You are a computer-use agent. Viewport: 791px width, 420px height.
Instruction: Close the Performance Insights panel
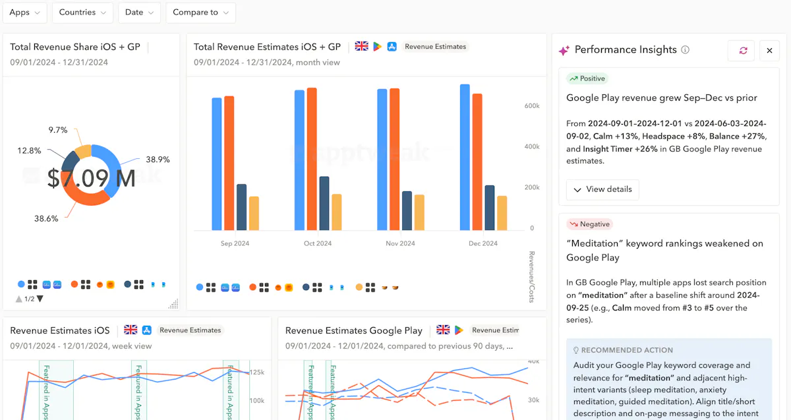tap(769, 51)
